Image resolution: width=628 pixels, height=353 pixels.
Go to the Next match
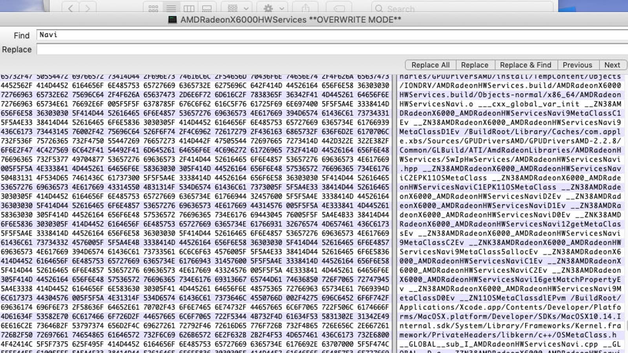pos(612,65)
